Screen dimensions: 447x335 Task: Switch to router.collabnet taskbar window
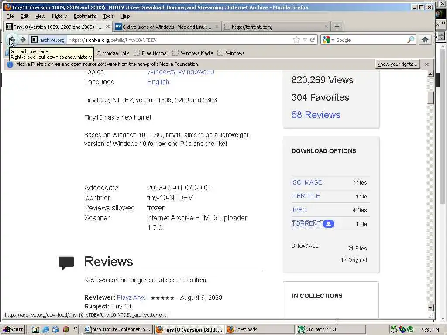coord(118,329)
